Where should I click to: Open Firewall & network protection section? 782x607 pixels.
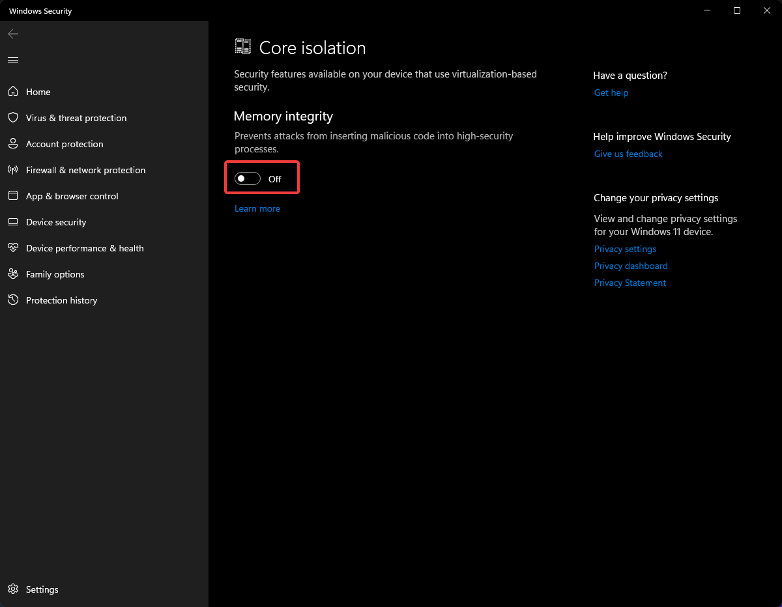tap(104, 170)
